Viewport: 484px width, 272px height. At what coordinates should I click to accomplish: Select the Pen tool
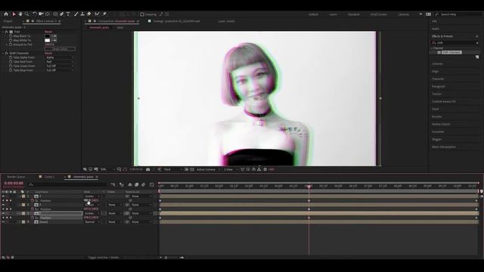pos(62,14)
